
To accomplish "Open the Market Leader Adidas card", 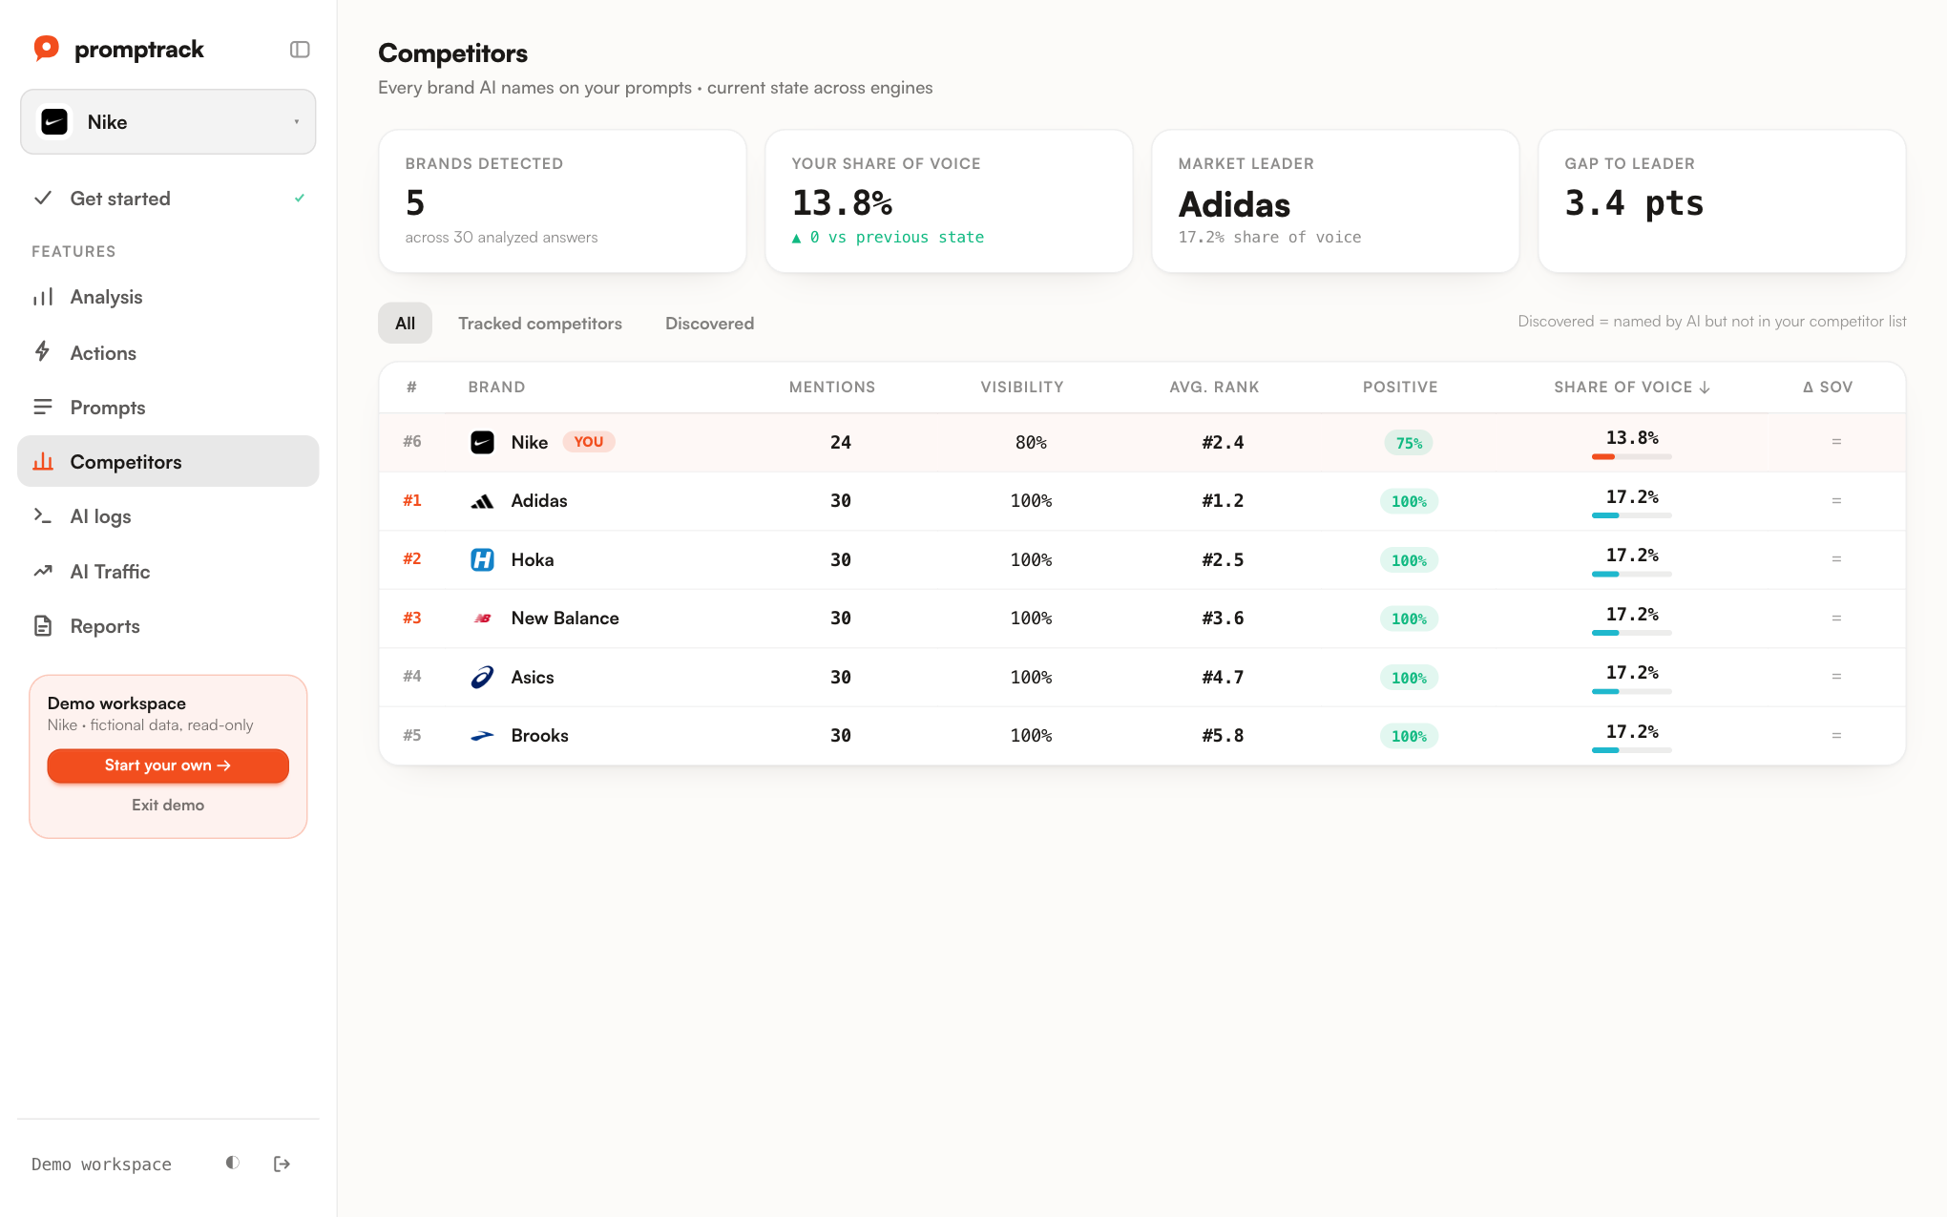I will coord(1335,201).
